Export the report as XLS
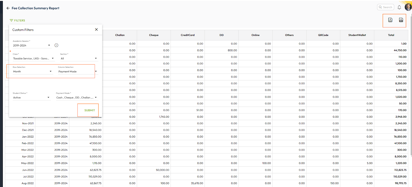The height and width of the screenshot is (187, 412). point(401,20)
